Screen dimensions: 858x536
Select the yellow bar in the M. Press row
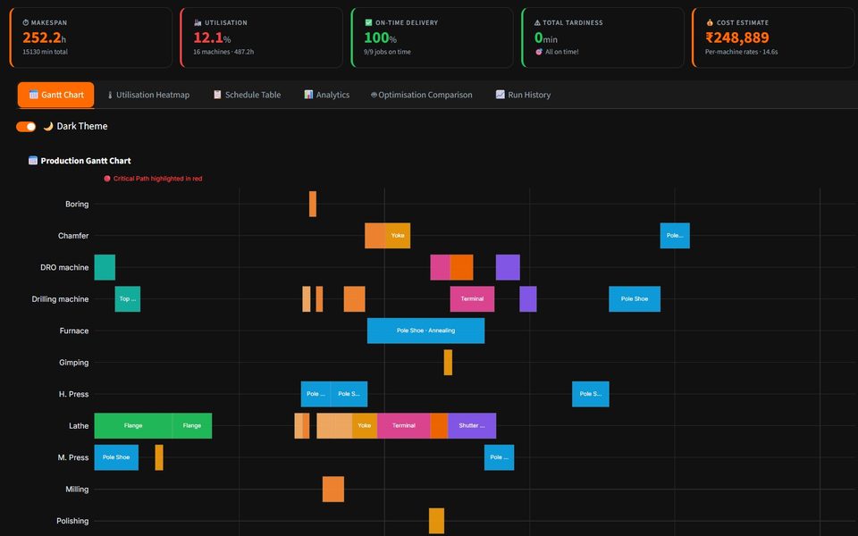click(159, 457)
